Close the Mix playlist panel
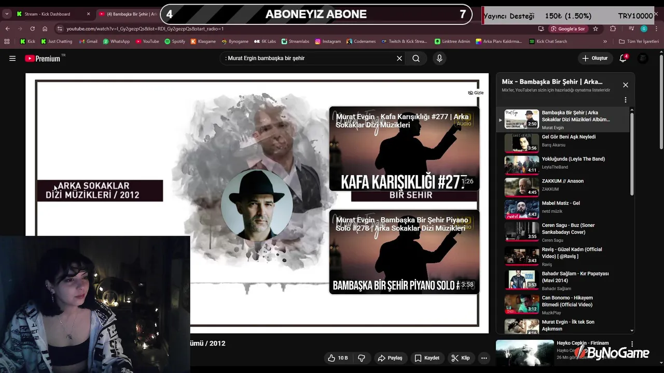Viewport: 664px width, 373px height. click(x=626, y=85)
